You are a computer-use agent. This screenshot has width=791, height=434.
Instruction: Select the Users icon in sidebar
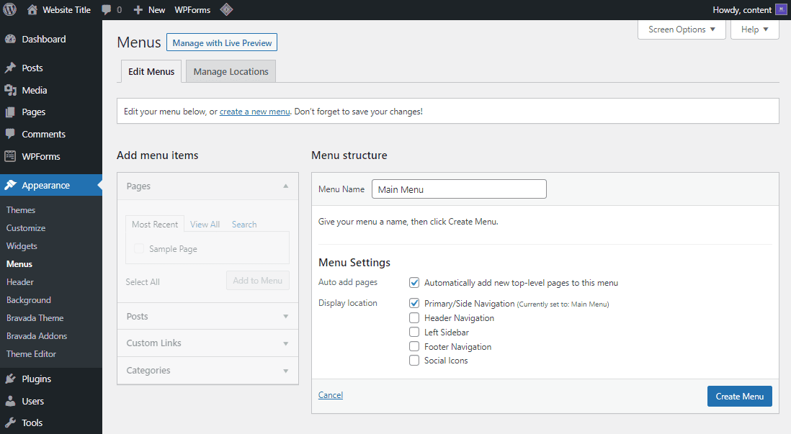(x=13, y=401)
